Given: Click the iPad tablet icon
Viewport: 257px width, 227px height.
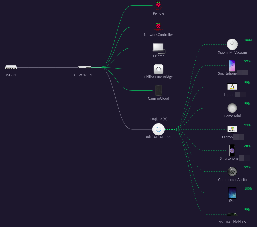Looking at the screenshot, I should pos(232,193).
